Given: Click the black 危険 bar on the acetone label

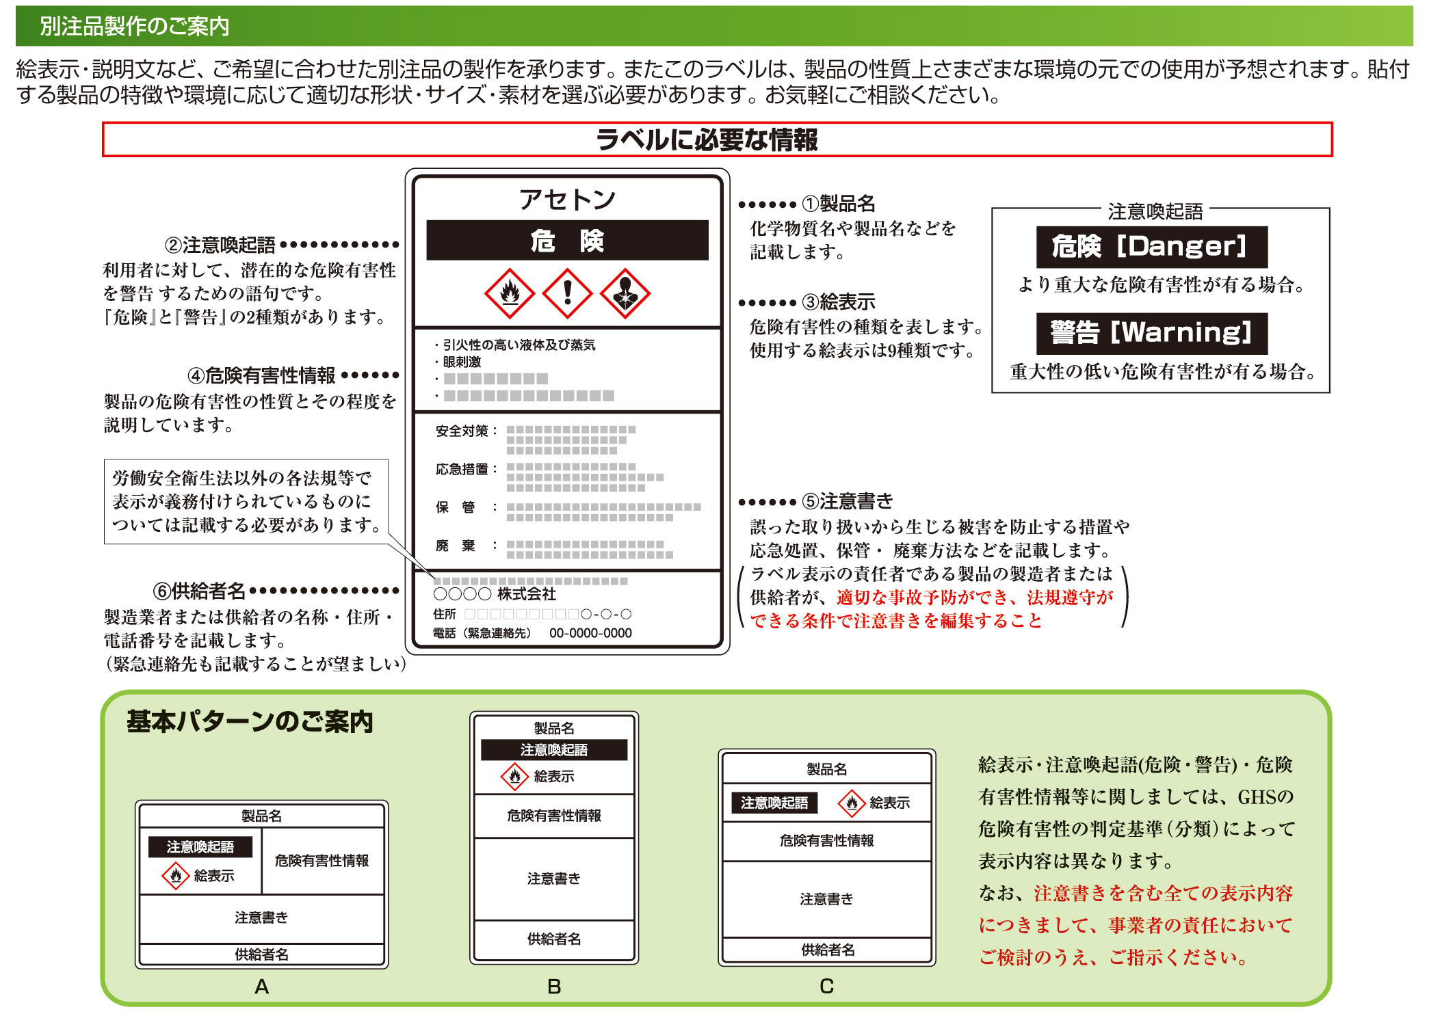Looking at the screenshot, I should [567, 240].
